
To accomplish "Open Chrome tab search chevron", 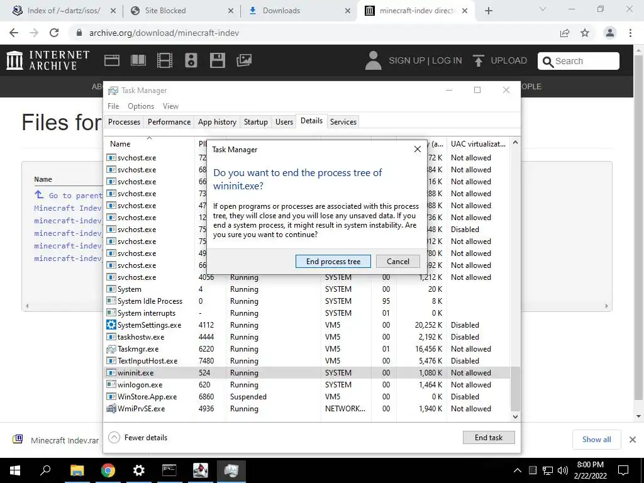I will pyautogui.click(x=543, y=9).
